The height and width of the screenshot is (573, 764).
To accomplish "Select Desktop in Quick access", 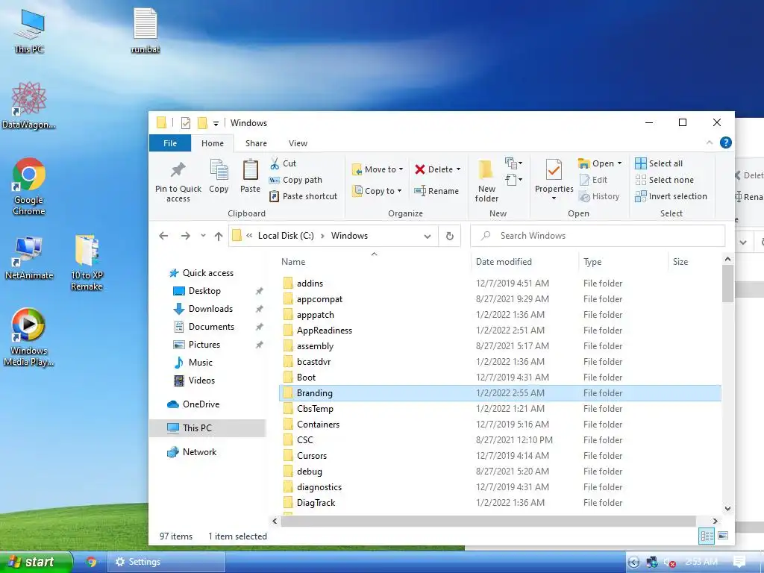I will tap(204, 291).
